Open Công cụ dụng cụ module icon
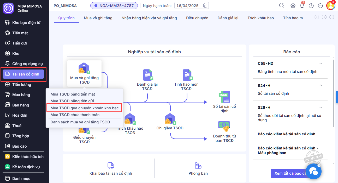 pyautogui.click(x=8, y=64)
